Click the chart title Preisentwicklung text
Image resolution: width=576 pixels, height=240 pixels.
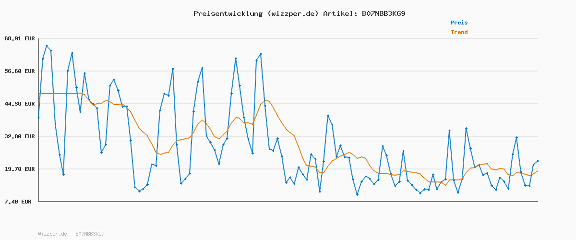tap(227, 13)
